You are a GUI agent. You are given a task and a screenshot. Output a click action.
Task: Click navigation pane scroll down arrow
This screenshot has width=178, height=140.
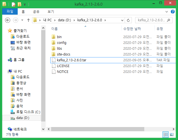click(x=43, y=129)
